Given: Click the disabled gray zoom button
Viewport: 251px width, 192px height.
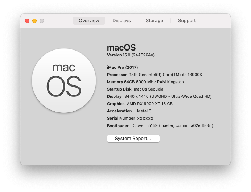Looking at the screenshot, I should pos(42,21).
